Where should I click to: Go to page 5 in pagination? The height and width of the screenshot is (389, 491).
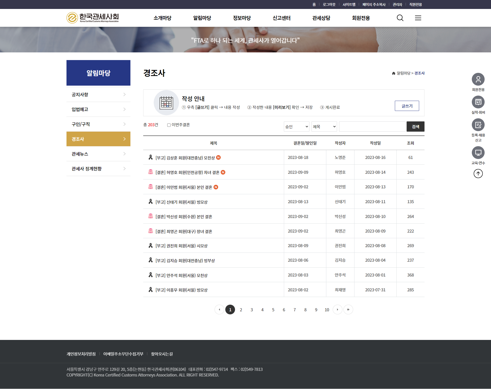pyautogui.click(x=273, y=310)
